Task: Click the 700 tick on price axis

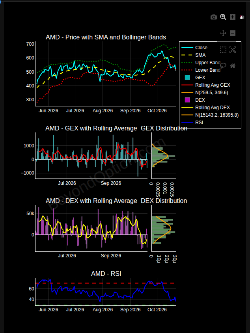Action: (30, 44)
